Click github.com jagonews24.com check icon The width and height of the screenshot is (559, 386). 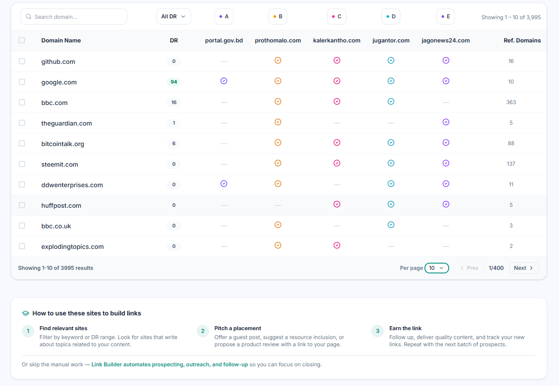[x=446, y=60]
